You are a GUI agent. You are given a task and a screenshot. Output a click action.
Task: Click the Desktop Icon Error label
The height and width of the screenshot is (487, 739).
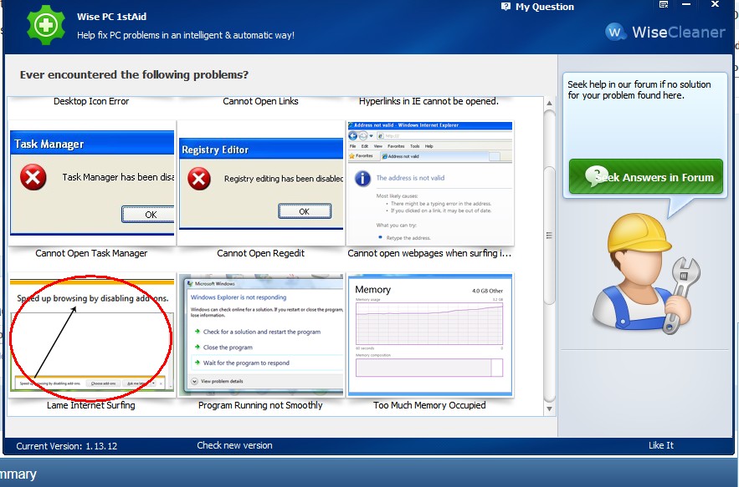tap(91, 101)
